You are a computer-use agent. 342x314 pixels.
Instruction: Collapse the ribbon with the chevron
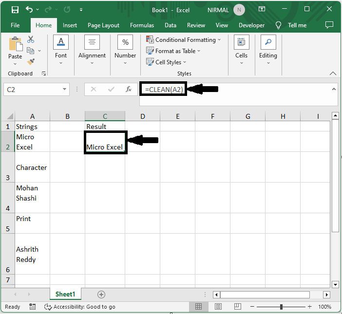[x=333, y=74]
